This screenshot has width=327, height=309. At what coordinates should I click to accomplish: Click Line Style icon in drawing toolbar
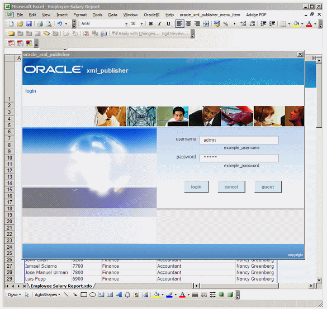coord(195,294)
